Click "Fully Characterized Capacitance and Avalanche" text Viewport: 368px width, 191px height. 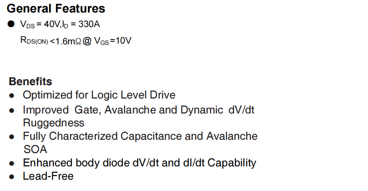(x=140, y=136)
